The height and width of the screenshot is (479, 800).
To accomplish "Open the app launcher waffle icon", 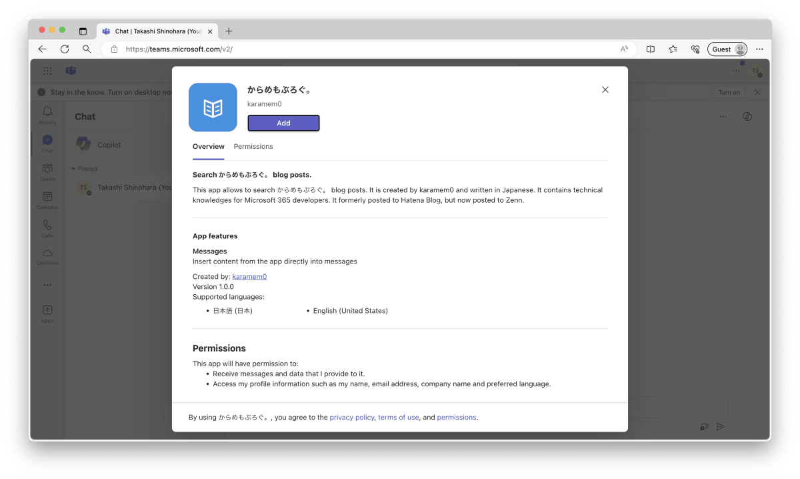I will click(47, 71).
